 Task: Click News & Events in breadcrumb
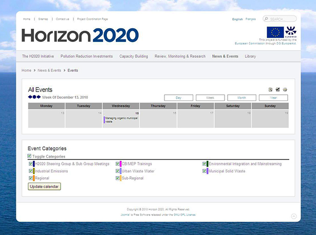[49, 70]
